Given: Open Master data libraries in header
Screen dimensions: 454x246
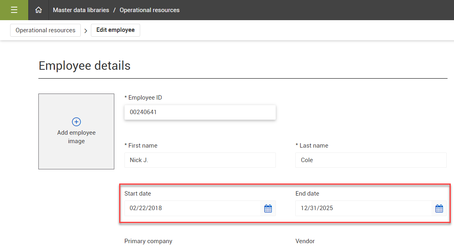Looking at the screenshot, I should pyautogui.click(x=81, y=10).
